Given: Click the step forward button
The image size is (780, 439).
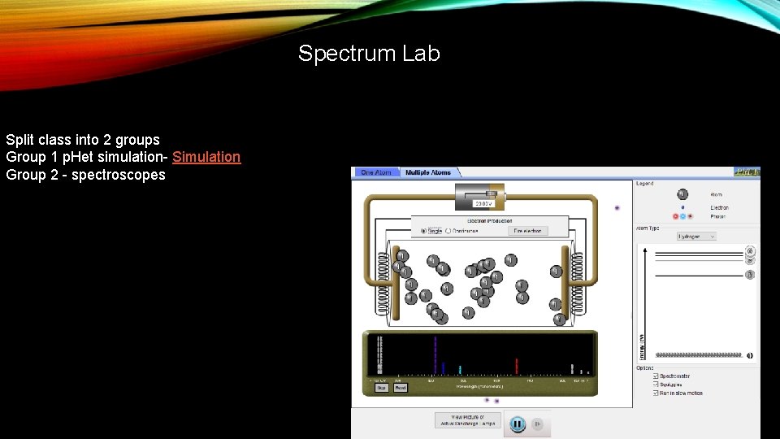Looking at the screenshot, I should 537,424.
